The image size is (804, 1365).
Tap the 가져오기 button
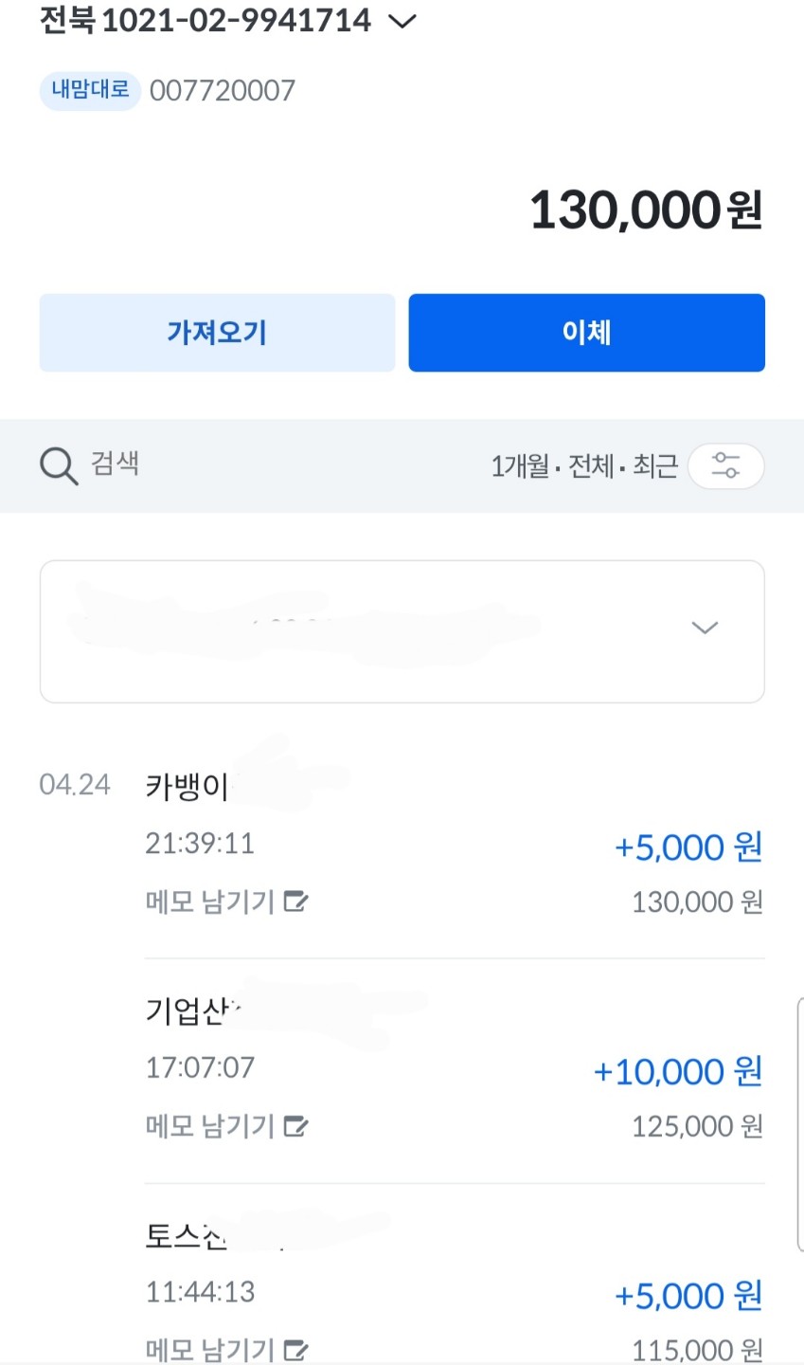[x=217, y=333]
